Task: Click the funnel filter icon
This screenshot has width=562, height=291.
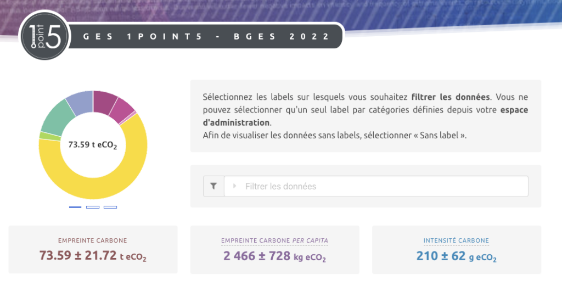Action: point(213,186)
